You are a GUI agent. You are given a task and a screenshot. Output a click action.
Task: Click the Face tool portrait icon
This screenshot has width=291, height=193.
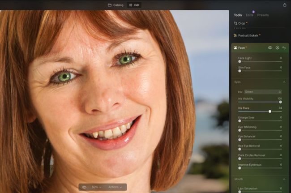[235, 47]
